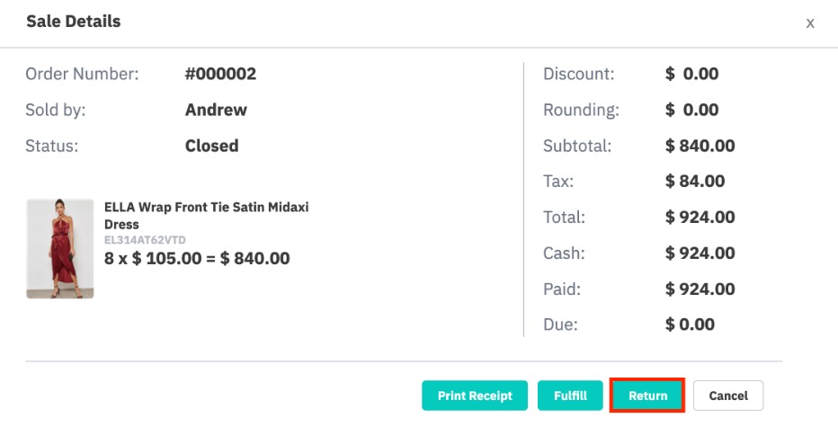
Task: Cancel the Sale Details dialog
Action: coord(728,396)
